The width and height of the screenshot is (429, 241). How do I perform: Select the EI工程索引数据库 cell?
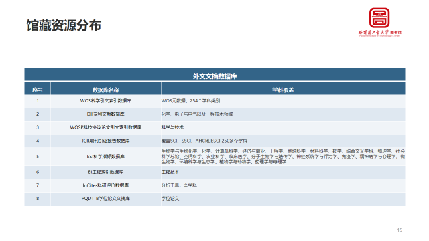pyautogui.click(x=106, y=172)
